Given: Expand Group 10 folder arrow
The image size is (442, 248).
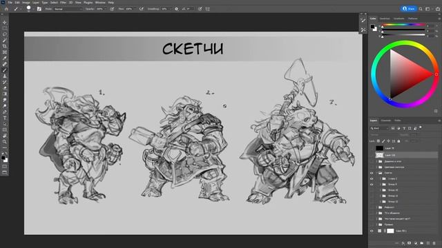Looking at the screenshot, I should (x=381, y=190).
